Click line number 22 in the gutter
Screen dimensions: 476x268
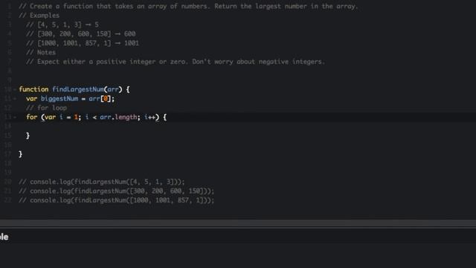(8, 200)
